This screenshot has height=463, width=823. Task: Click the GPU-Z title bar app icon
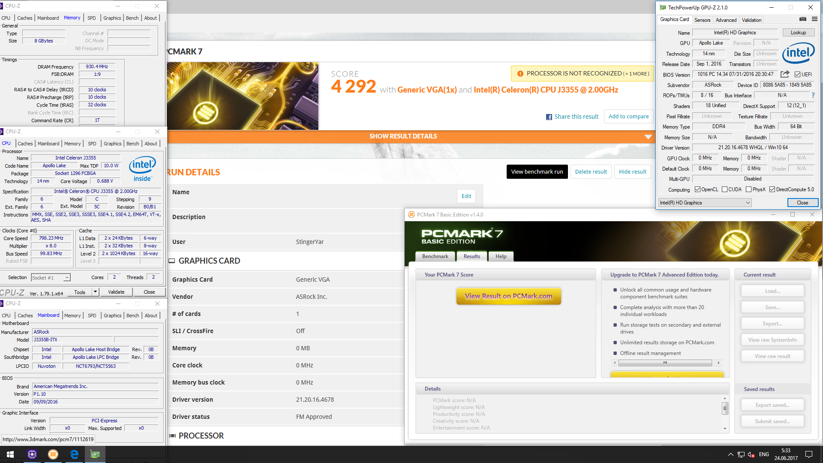coord(663,7)
